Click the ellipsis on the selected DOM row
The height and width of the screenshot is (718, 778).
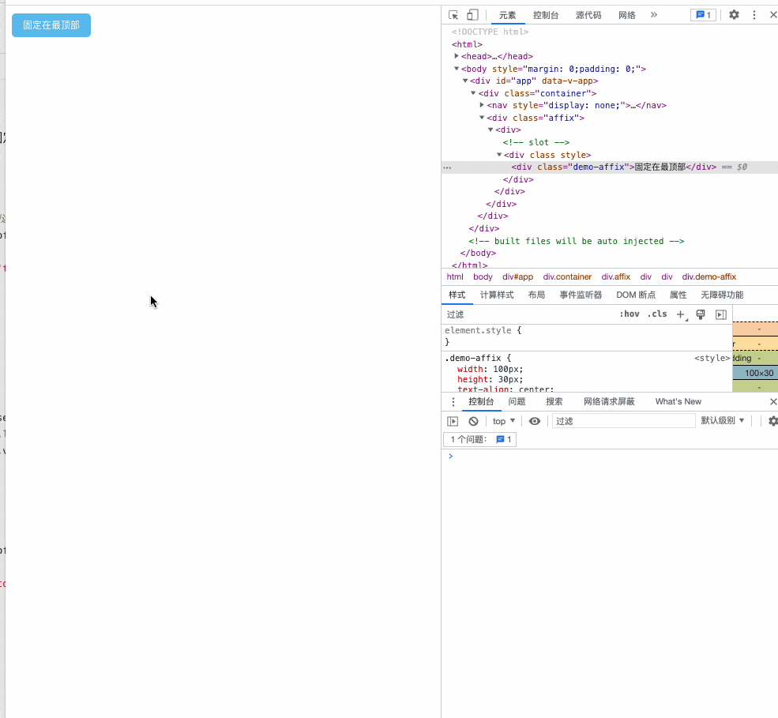tap(447, 167)
